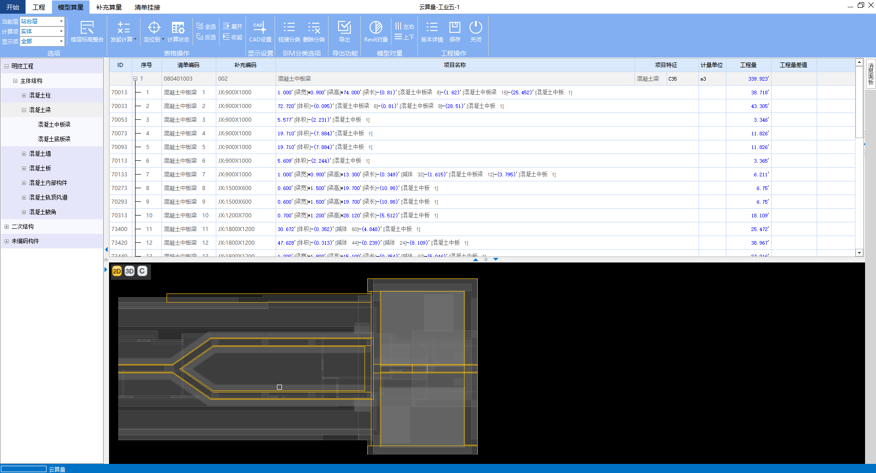876x473 pixels.
Task: Click the 展开 expand rows button
Action: point(233,26)
